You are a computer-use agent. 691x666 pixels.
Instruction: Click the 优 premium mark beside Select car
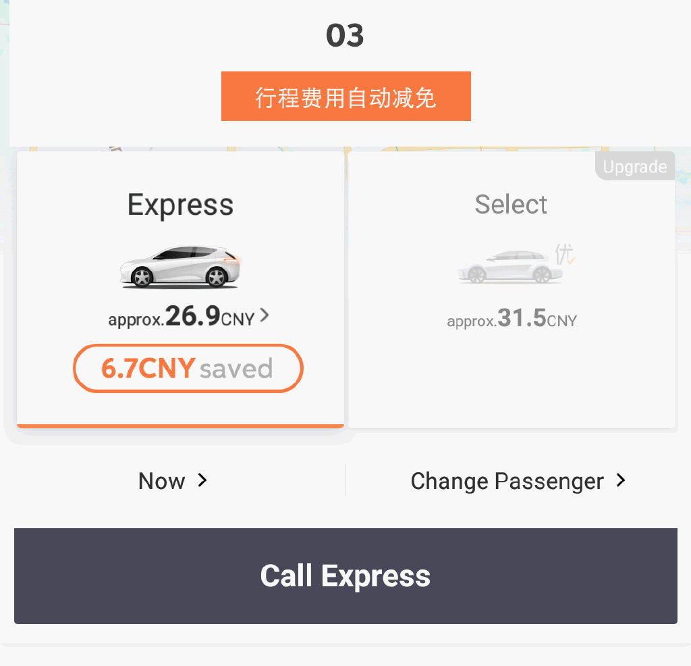pos(564,255)
